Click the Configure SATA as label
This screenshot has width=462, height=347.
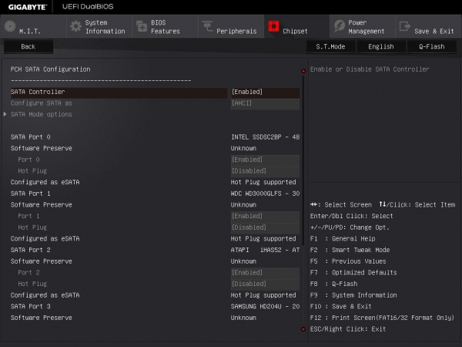coord(42,103)
